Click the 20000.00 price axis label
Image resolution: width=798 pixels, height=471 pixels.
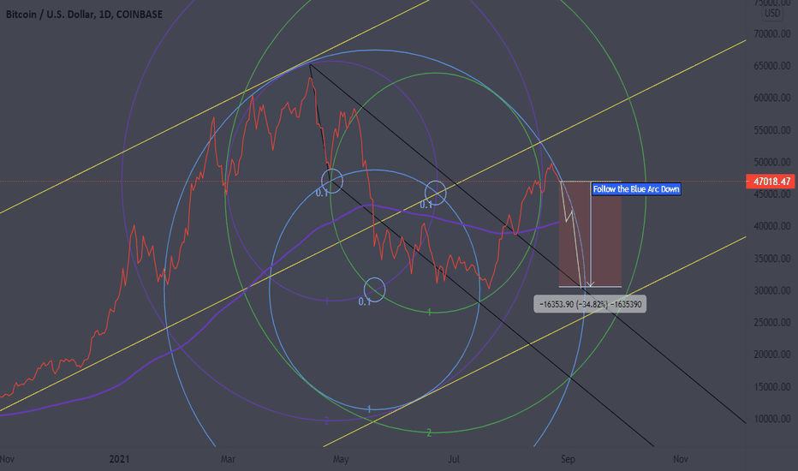coord(772,355)
